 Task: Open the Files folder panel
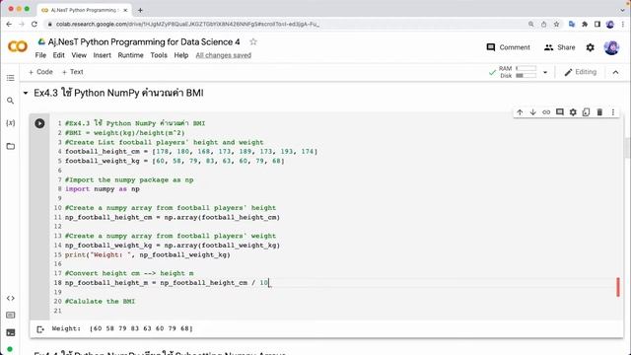pos(11,146)
